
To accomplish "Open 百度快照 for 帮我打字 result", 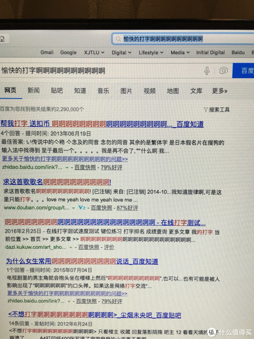I will [x=85, y=167].
